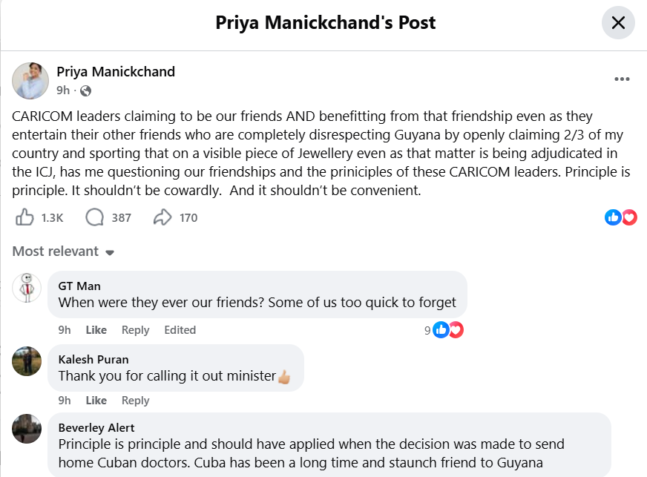Viewport: 647px width, 477px height.
Task: Open GT Man's profile avatar
Action: 27,286
